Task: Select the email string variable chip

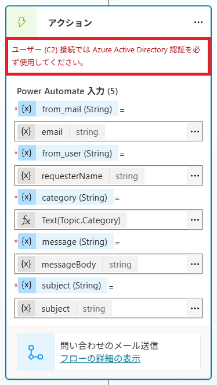Action: point(62,132)
